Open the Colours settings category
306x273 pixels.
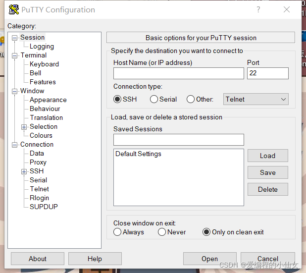41,135
